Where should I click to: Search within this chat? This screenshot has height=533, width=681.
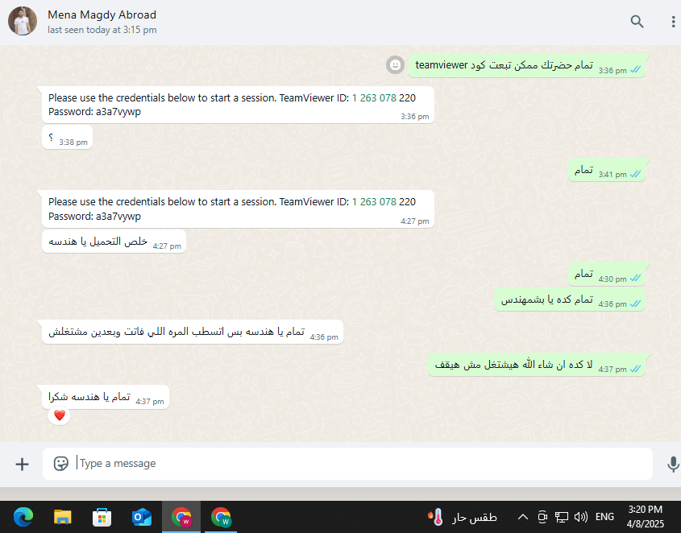point(637,21)
